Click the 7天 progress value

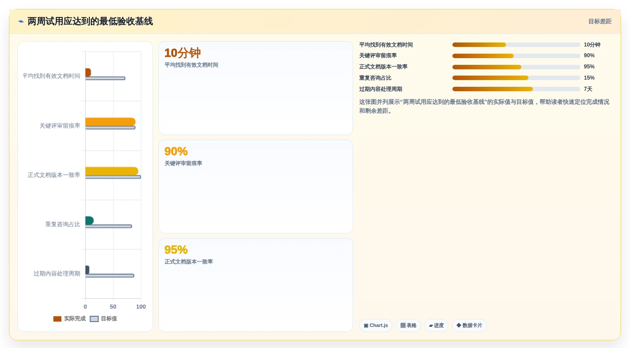(x=588, y=89)
